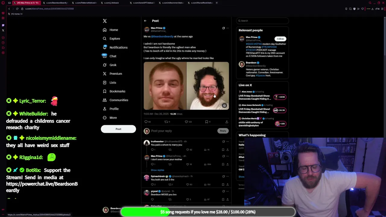Click reply icon on Spinachbrah's reply
This screenshot has height=217, width=386.
[x=153, y=184]
